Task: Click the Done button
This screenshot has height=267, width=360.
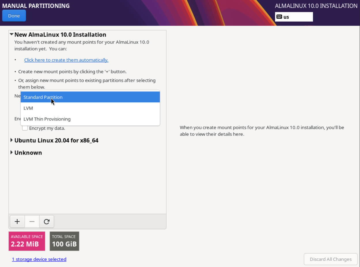Action: [14, 16]
